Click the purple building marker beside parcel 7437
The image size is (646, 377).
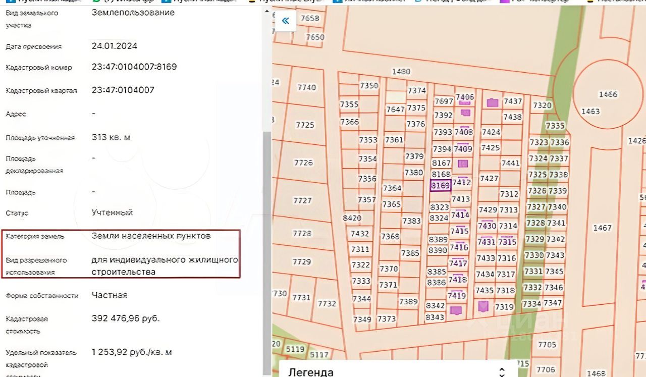point(493,102)
